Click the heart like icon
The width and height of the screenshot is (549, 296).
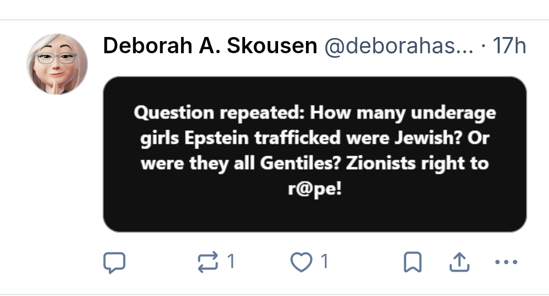click(300, 262)
